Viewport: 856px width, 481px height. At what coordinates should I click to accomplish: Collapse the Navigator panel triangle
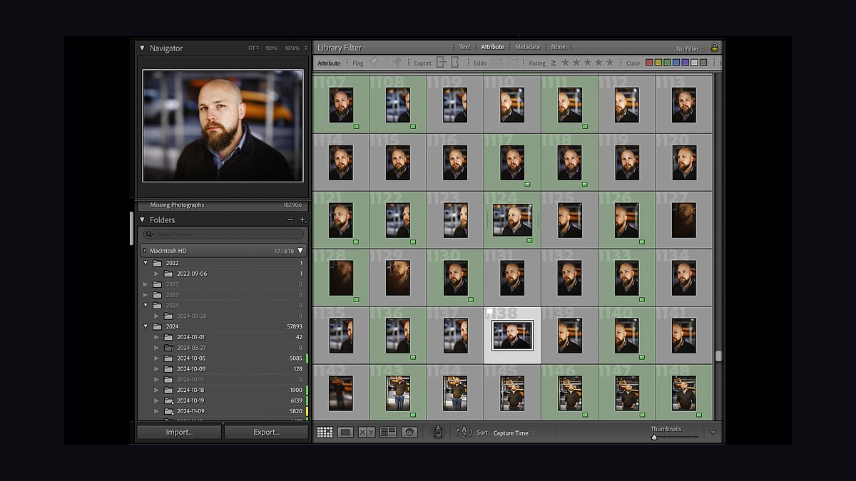click(x=142, y=48)
